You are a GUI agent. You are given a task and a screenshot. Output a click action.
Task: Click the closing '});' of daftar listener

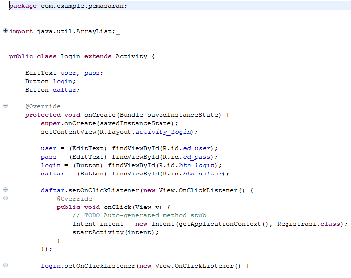point(47,249)
